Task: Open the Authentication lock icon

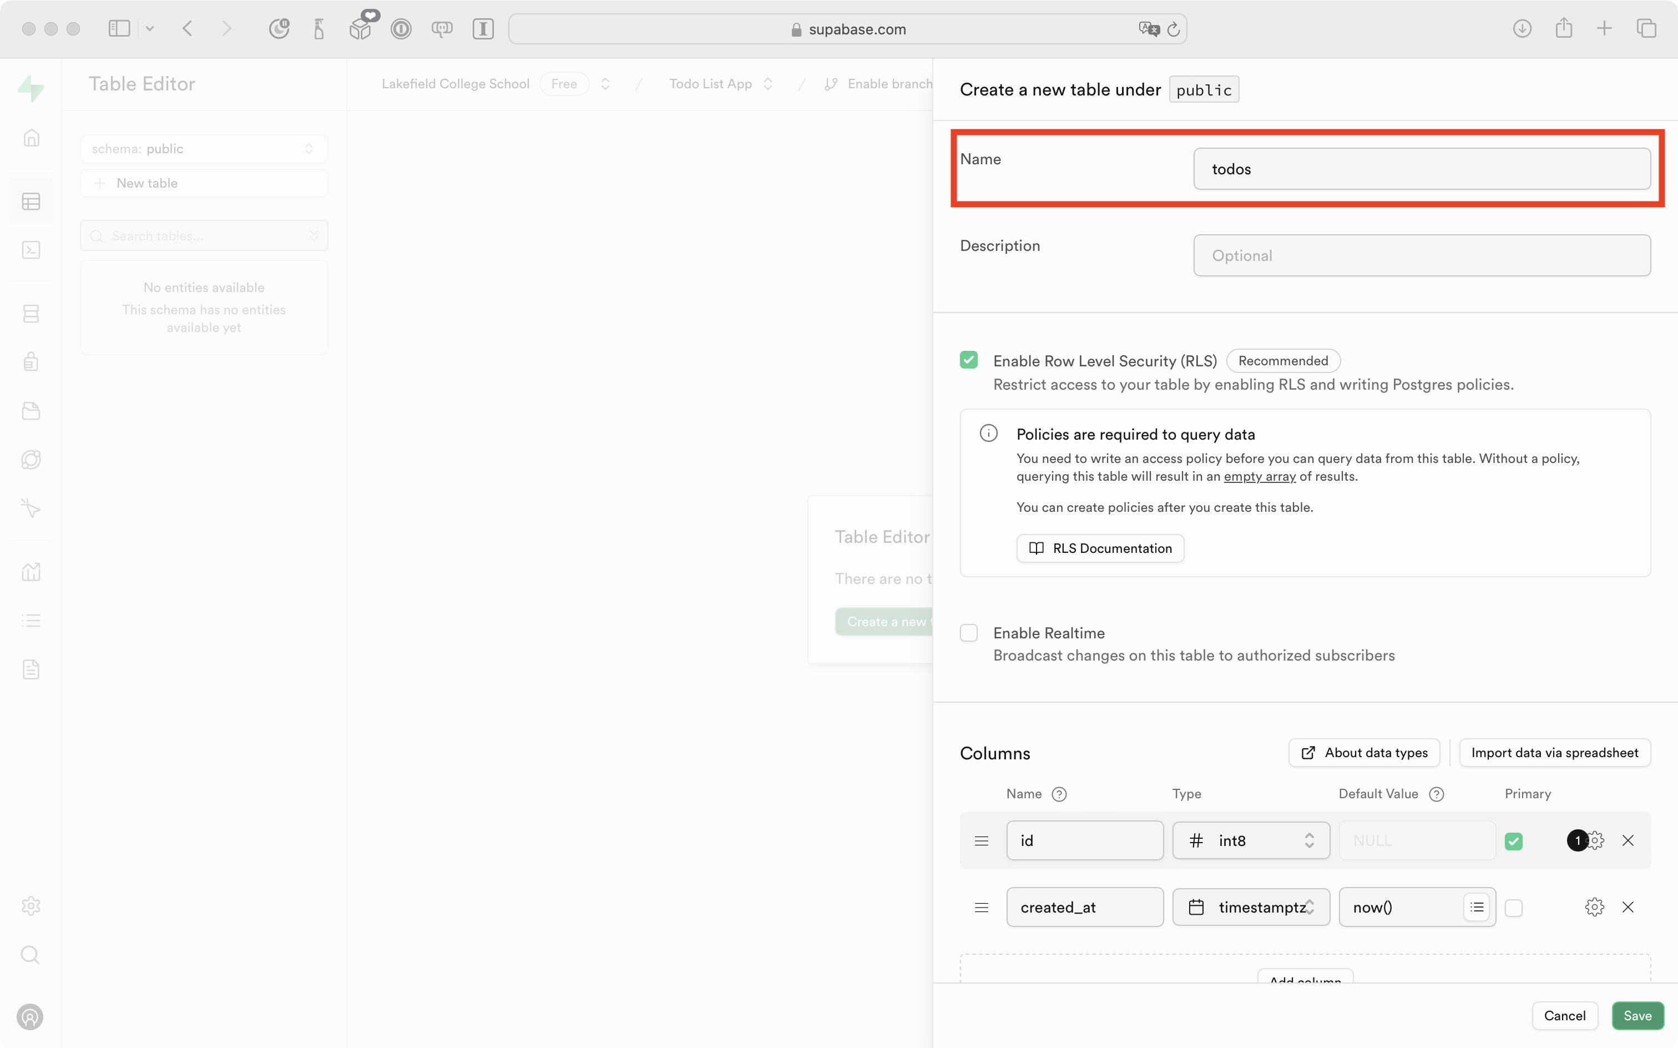Action: click(x=31, y=361)
